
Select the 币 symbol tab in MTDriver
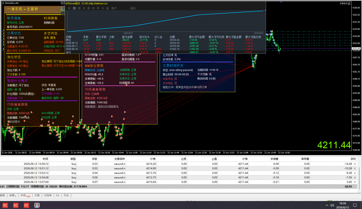click(98, 8)
